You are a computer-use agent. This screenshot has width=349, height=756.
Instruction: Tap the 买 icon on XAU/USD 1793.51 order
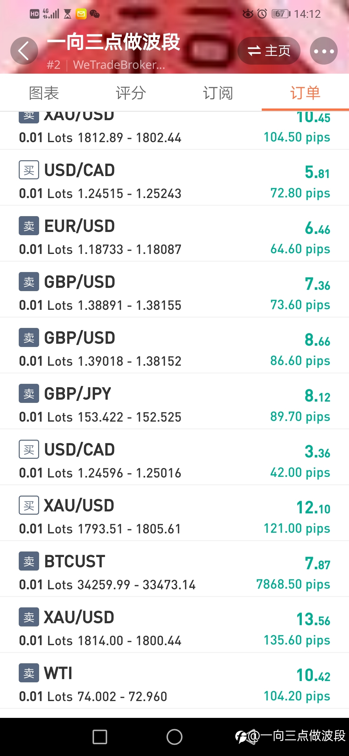pos(29,505)
